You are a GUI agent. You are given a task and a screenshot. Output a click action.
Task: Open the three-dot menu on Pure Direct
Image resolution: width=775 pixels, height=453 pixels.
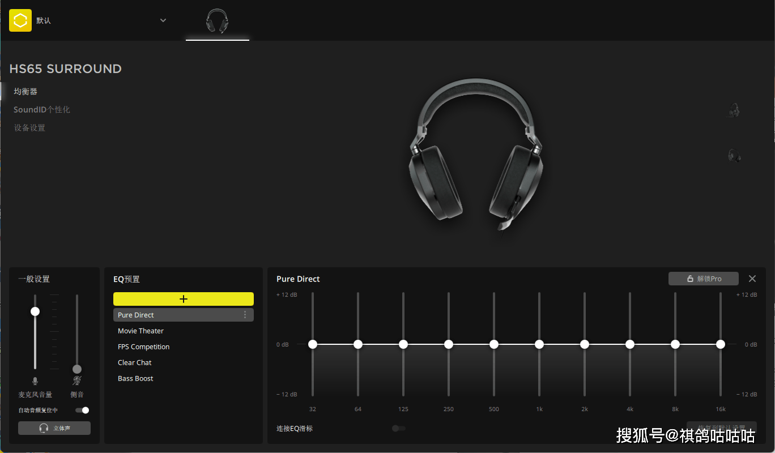pyautogui.click(x=245, y=315)
